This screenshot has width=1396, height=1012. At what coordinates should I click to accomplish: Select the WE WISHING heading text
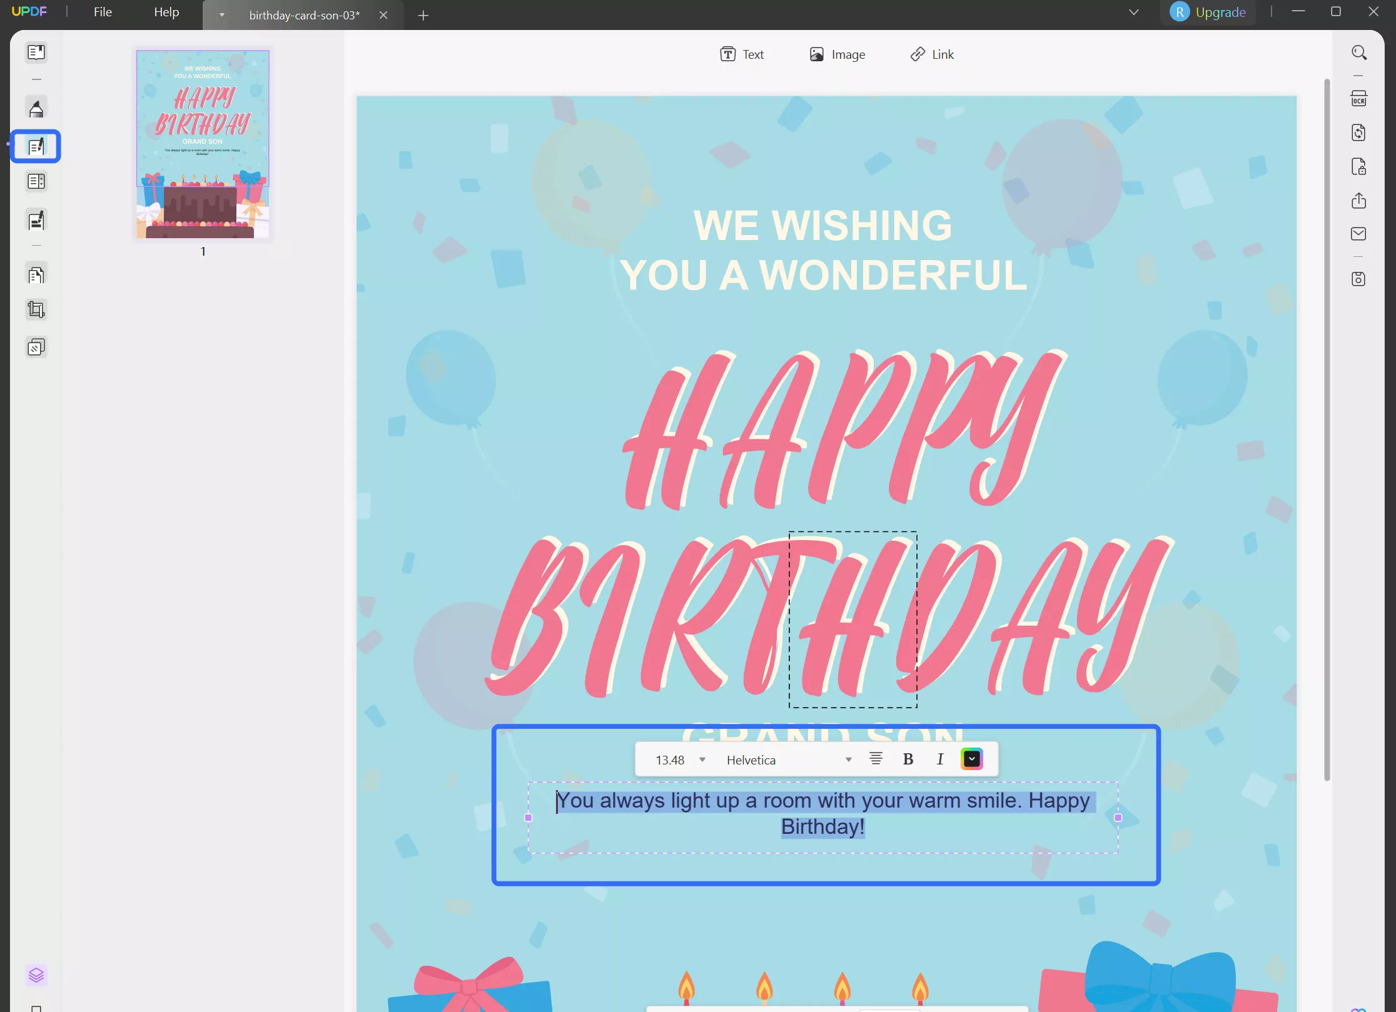[x=822, y=225]
